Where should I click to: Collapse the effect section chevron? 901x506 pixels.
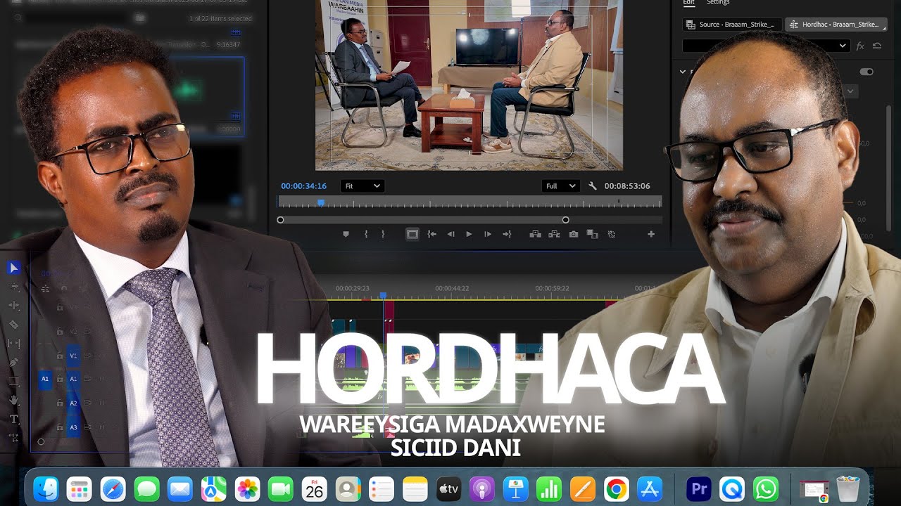[x=682, y=72]
